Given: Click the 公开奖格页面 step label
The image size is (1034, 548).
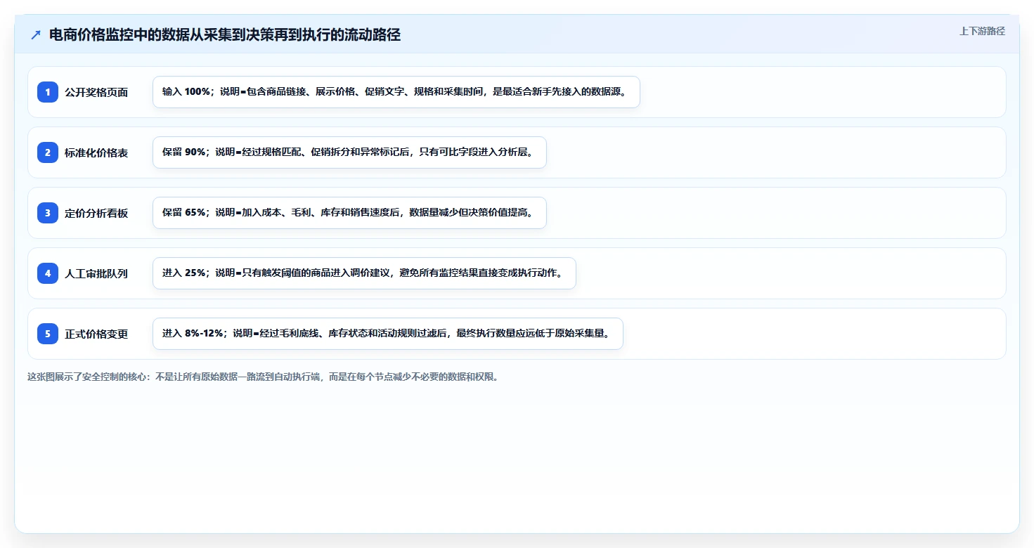Looking at the screenshot, I should pos(96,92).
